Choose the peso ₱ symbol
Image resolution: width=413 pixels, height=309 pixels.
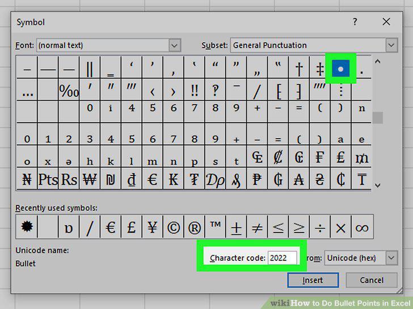click(x=257, y=179)
